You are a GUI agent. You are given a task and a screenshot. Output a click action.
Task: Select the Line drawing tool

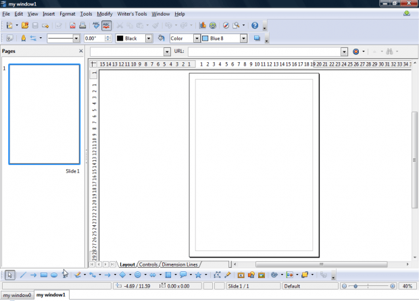[23, 275]
